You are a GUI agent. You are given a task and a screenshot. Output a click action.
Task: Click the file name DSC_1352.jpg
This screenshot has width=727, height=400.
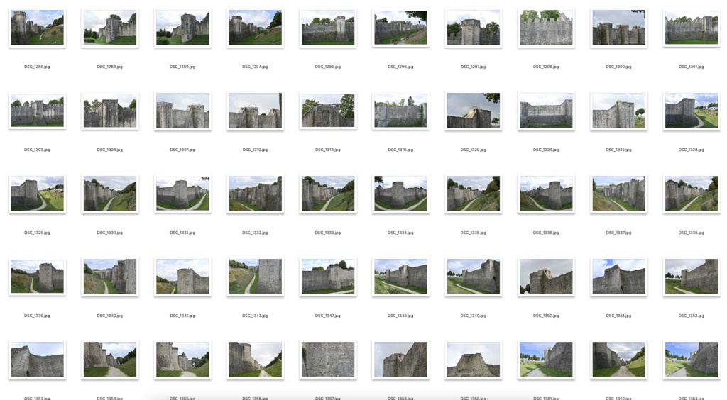pos(692,316)
